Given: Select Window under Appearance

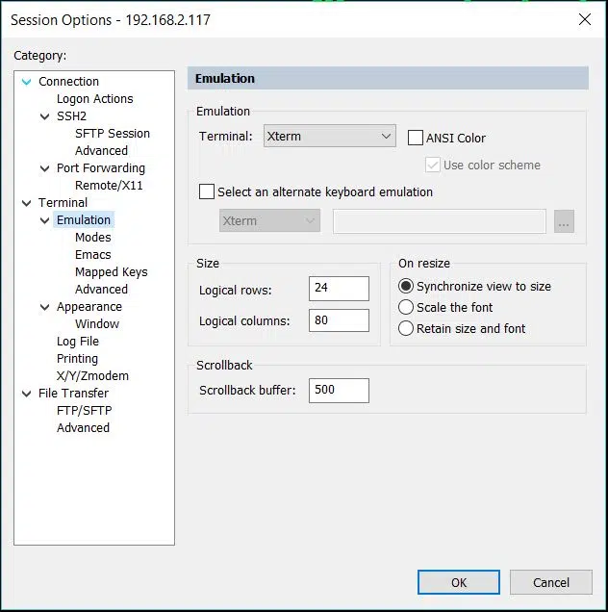Looking at the screenshot, I should pyautogui.click(x=97, y=324).
